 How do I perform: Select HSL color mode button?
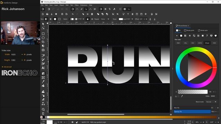point(185,43)
